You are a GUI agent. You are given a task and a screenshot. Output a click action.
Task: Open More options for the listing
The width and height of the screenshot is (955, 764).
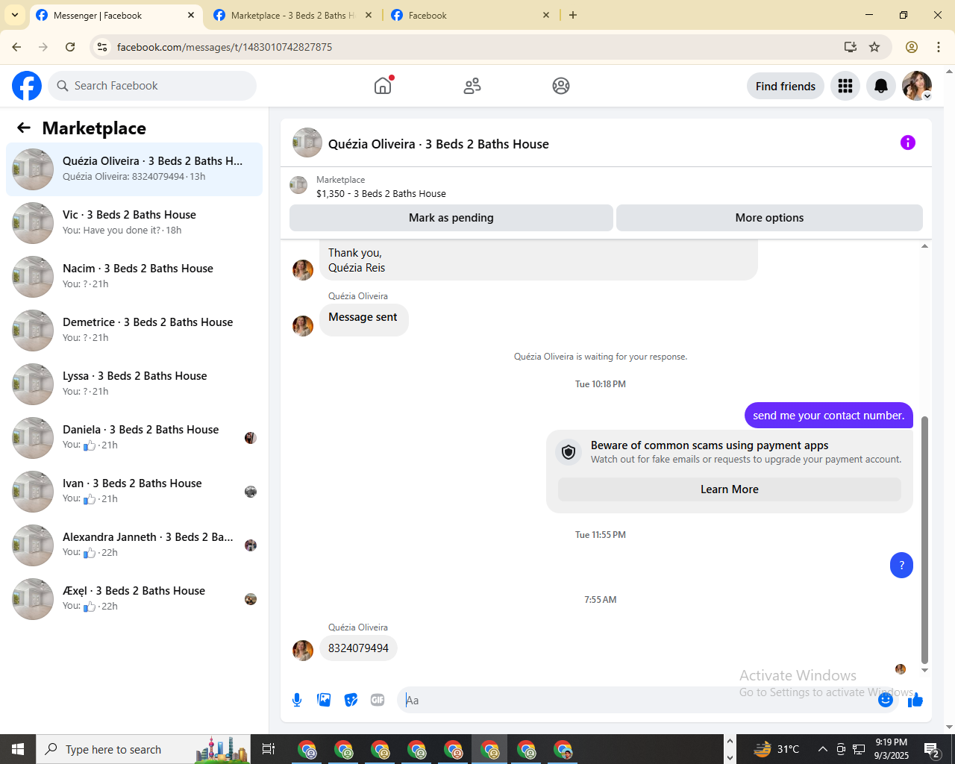tap(769, 218)
